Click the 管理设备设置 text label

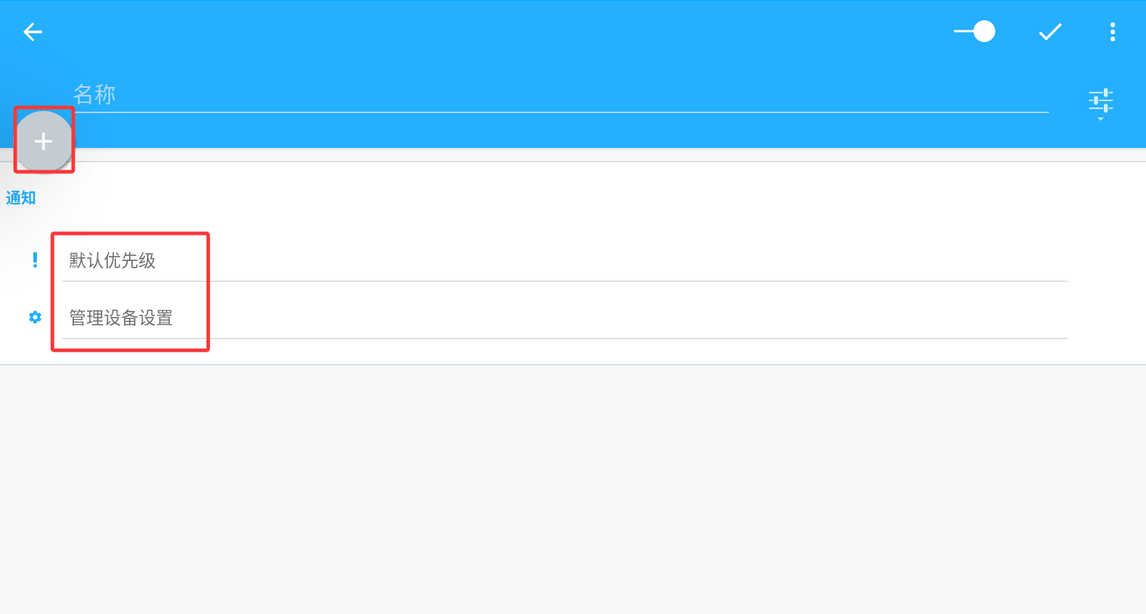tap(121, 318)
